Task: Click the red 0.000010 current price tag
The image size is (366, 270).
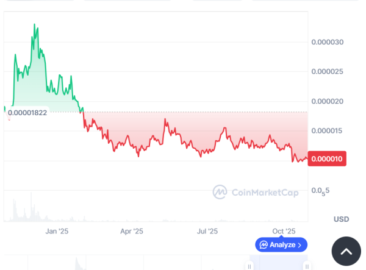Action: pos(328,159)
